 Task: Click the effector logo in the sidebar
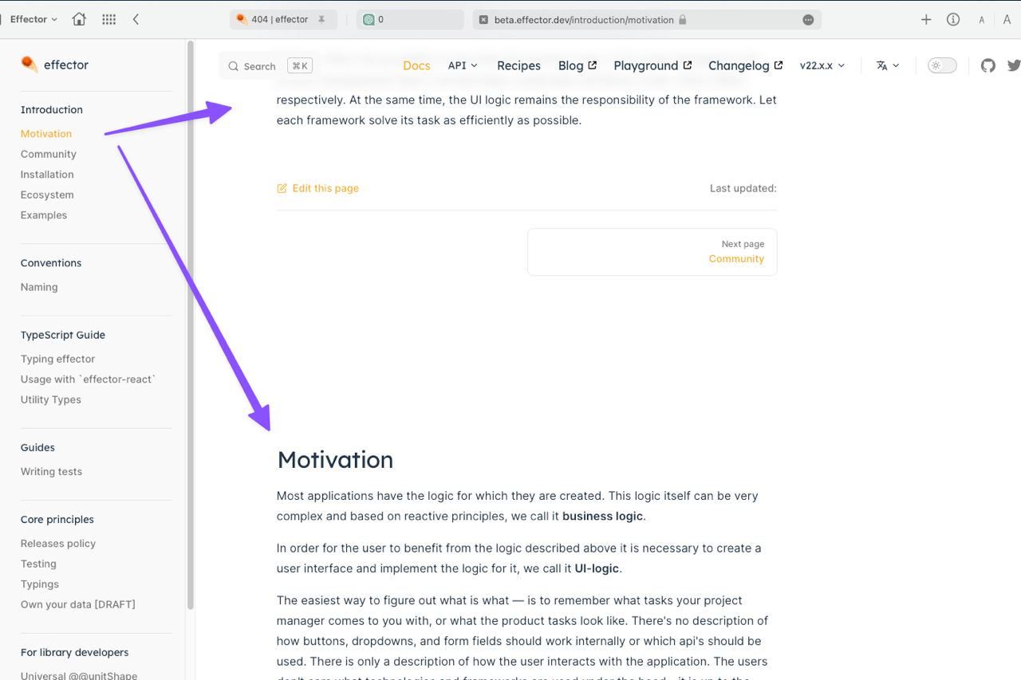[x=54, y=64]
